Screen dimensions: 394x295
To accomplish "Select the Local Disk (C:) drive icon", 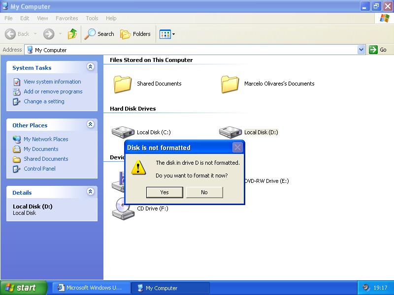I will (x=123, y=132).
